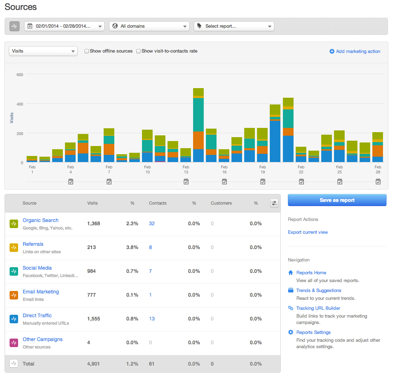Click Social Media contacts count 7
Screen dimensions: 394x378
pyautogui.click(x=151, y=271)
